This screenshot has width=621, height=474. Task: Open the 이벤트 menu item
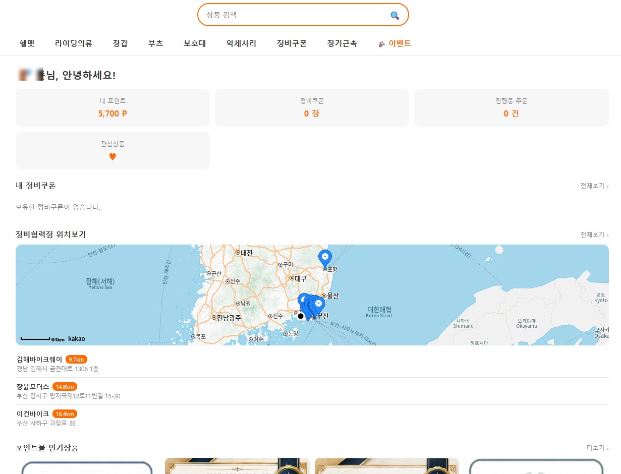point(395,43)
